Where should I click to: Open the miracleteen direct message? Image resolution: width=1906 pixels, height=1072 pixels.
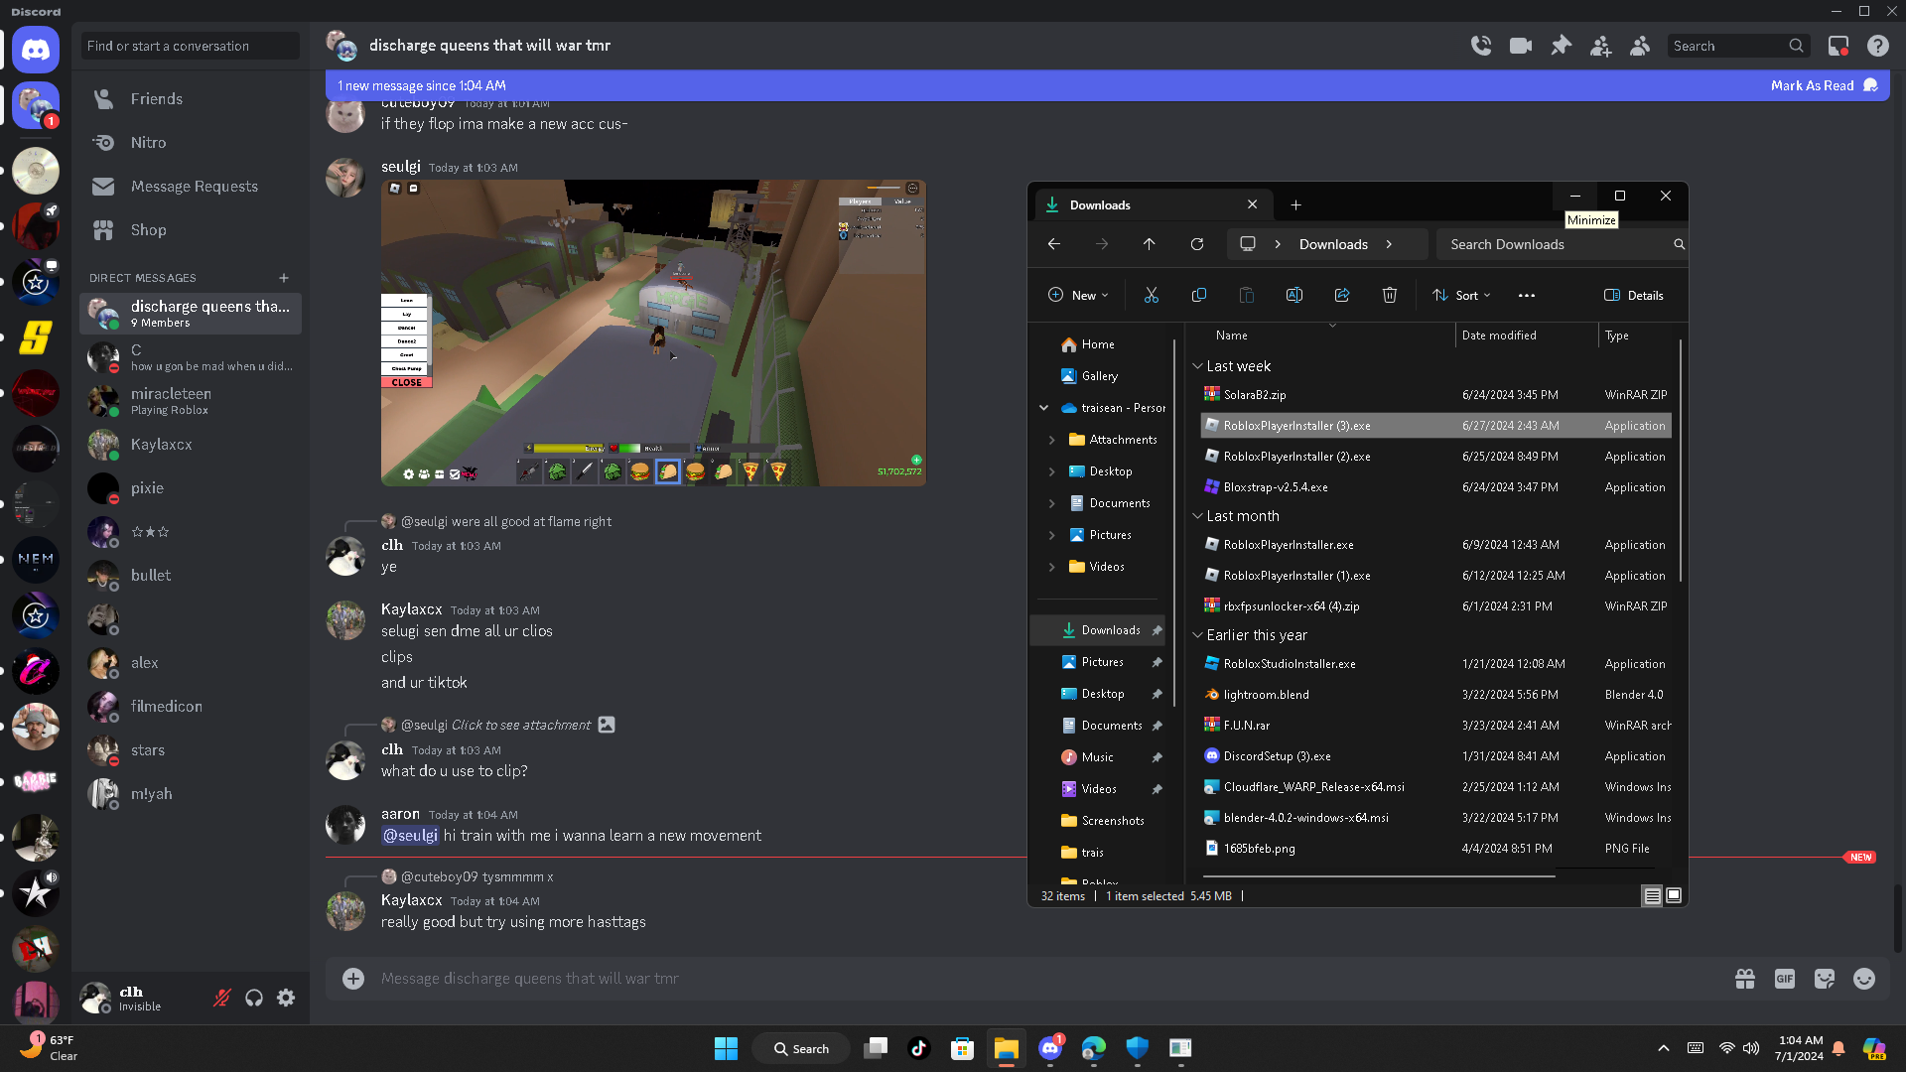tap(191, 401)
